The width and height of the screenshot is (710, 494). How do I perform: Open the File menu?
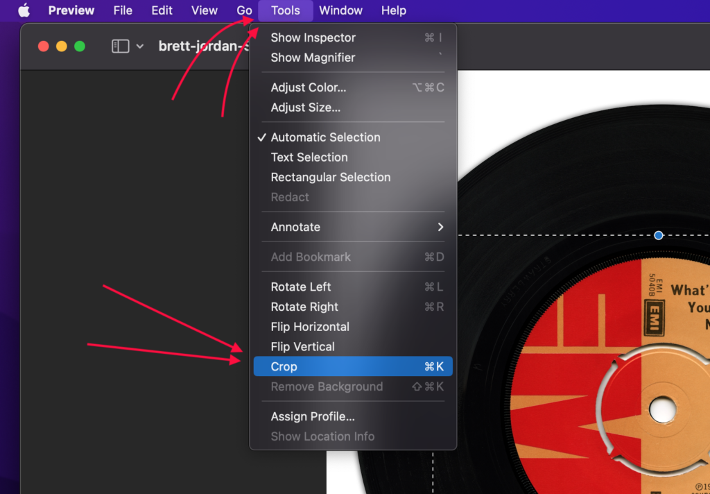pos(123,10)
